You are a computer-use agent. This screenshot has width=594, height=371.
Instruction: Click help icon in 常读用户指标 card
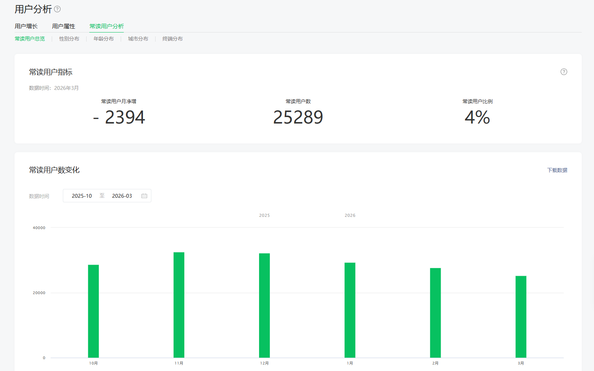coord(564,72)
